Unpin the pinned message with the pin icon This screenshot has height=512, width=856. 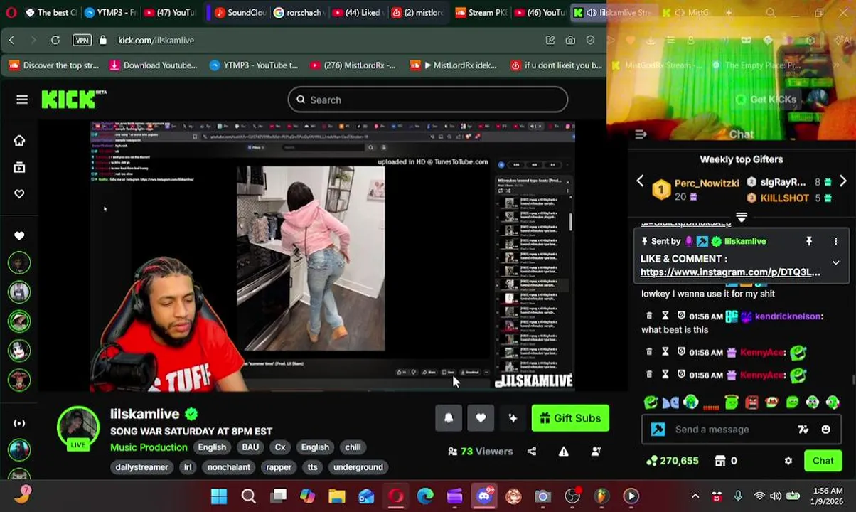pos(808,241)
